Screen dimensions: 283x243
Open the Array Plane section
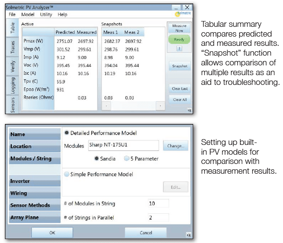point(35,217)
